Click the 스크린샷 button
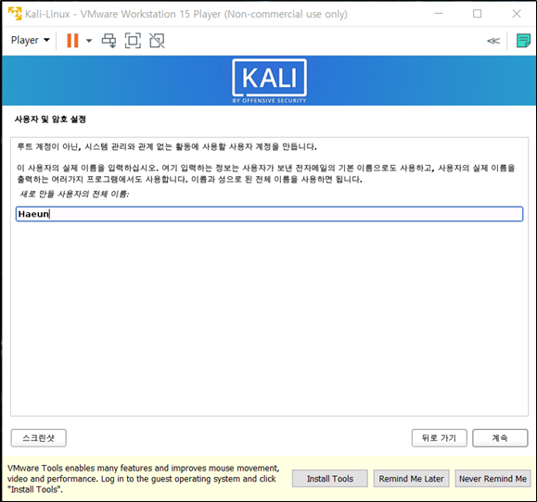 pos(38,438)
